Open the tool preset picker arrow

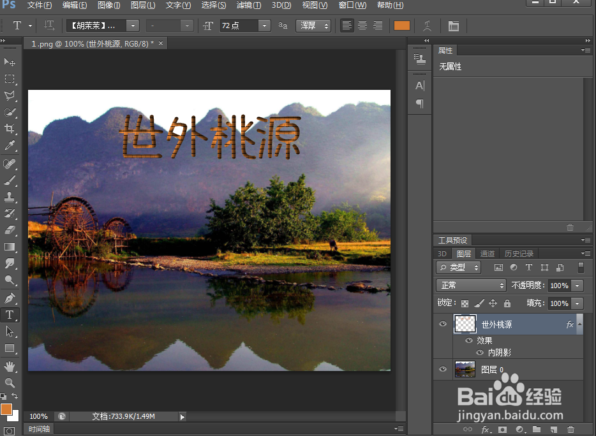pos(30,26)
